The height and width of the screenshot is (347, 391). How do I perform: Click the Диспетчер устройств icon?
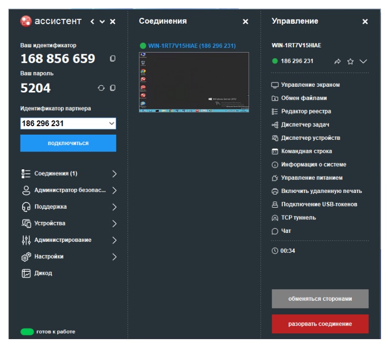click(x=275, y=138)
